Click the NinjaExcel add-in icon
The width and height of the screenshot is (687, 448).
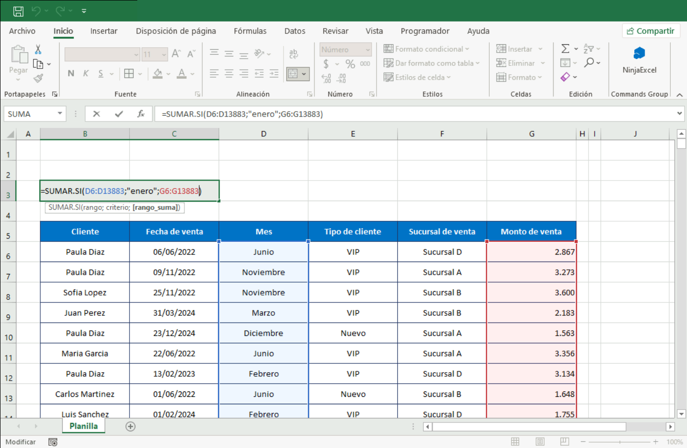639,53
